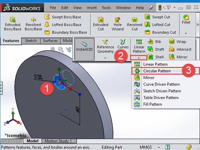
Task: Open the Insert menu
Action: coord(92,8)
